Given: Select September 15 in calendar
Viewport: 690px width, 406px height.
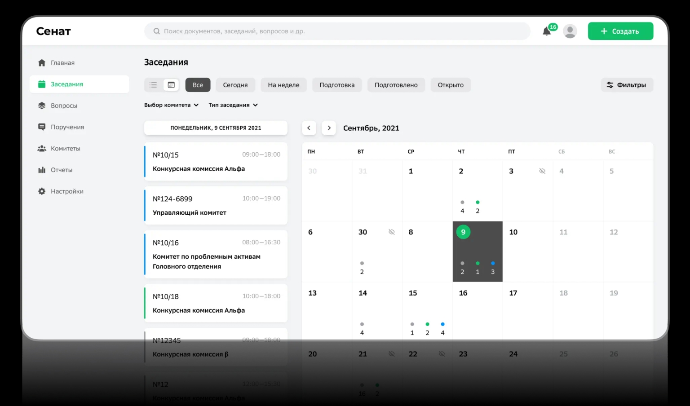Looking at the screenshot, I should click(427, 313).
